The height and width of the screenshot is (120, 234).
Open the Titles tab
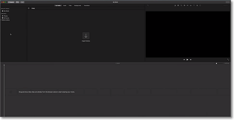point(70,6)
